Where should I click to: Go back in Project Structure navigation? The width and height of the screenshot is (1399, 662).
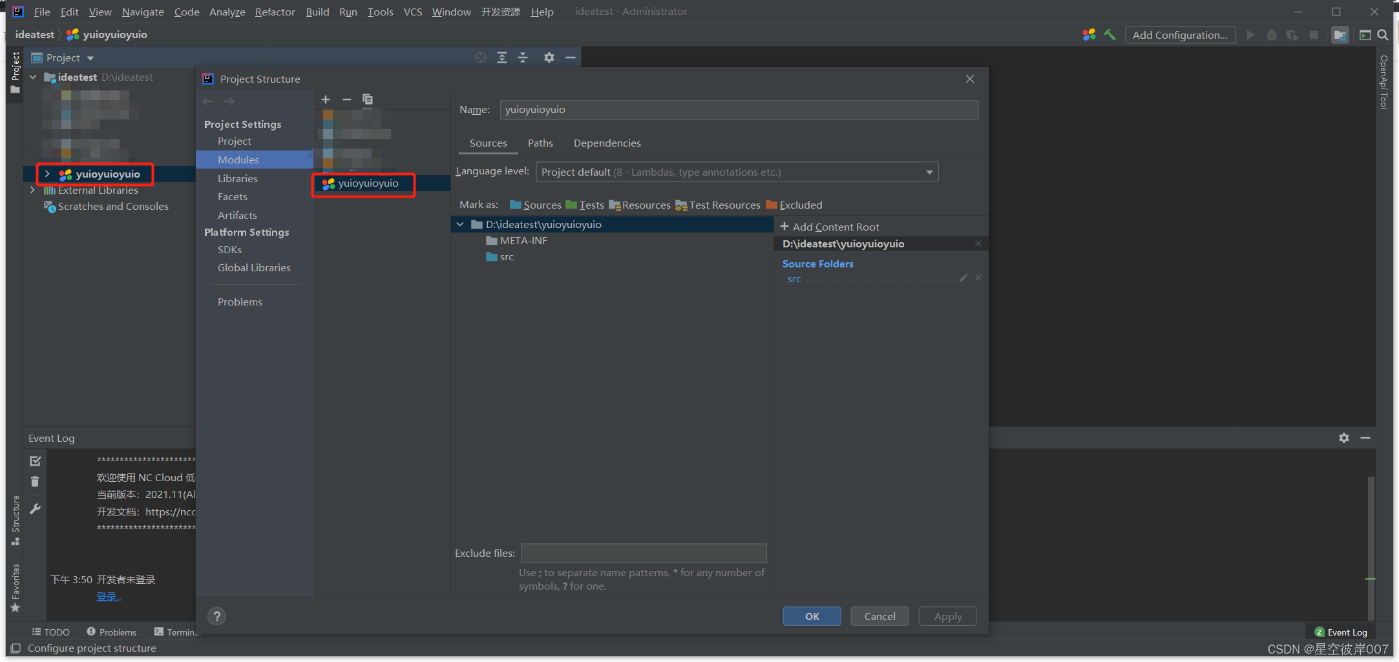[x=208, y=101]
